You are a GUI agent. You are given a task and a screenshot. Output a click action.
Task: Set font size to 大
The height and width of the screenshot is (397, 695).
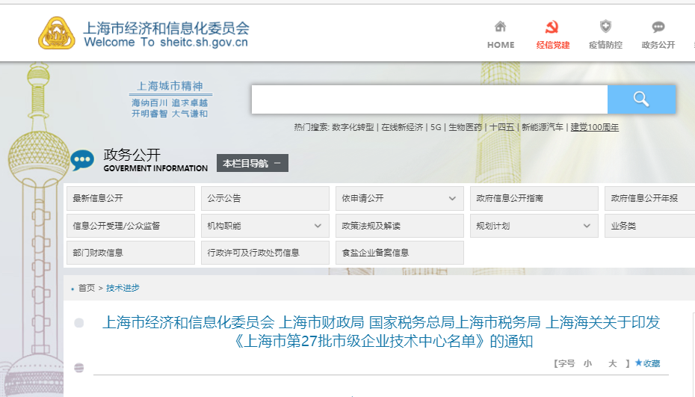tap(612, 363)
